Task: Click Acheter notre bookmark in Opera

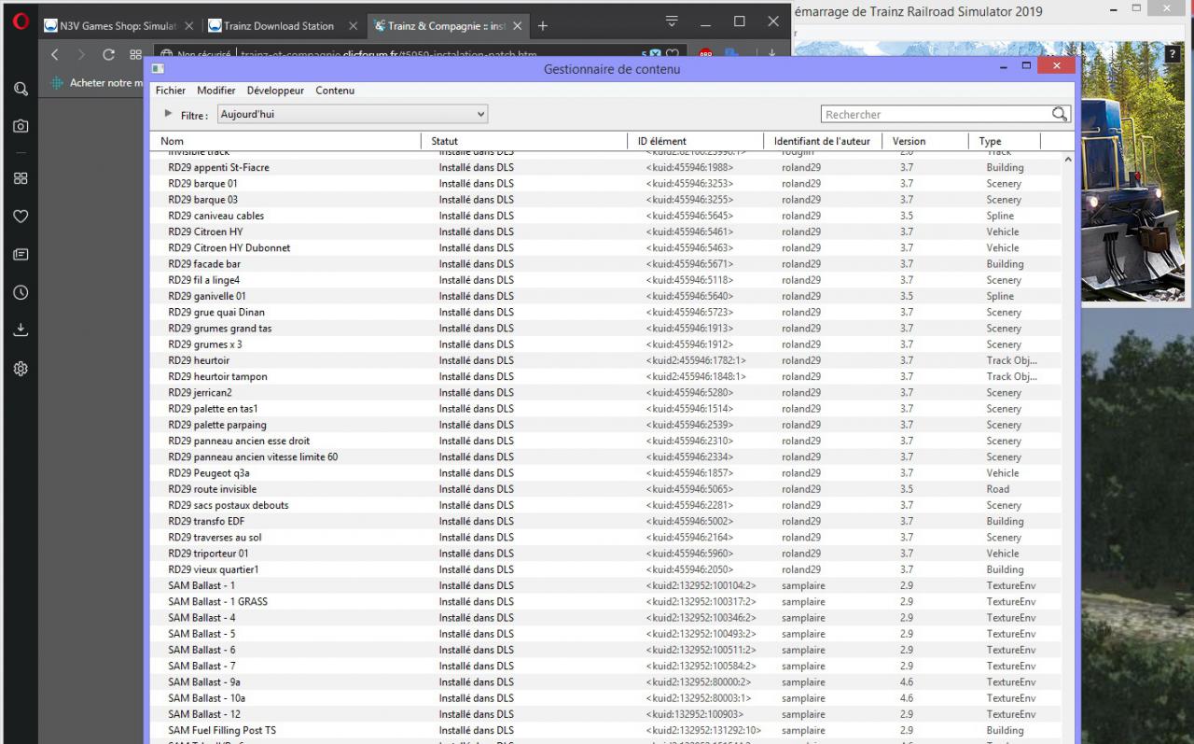Action: click(x=98, y=83)
